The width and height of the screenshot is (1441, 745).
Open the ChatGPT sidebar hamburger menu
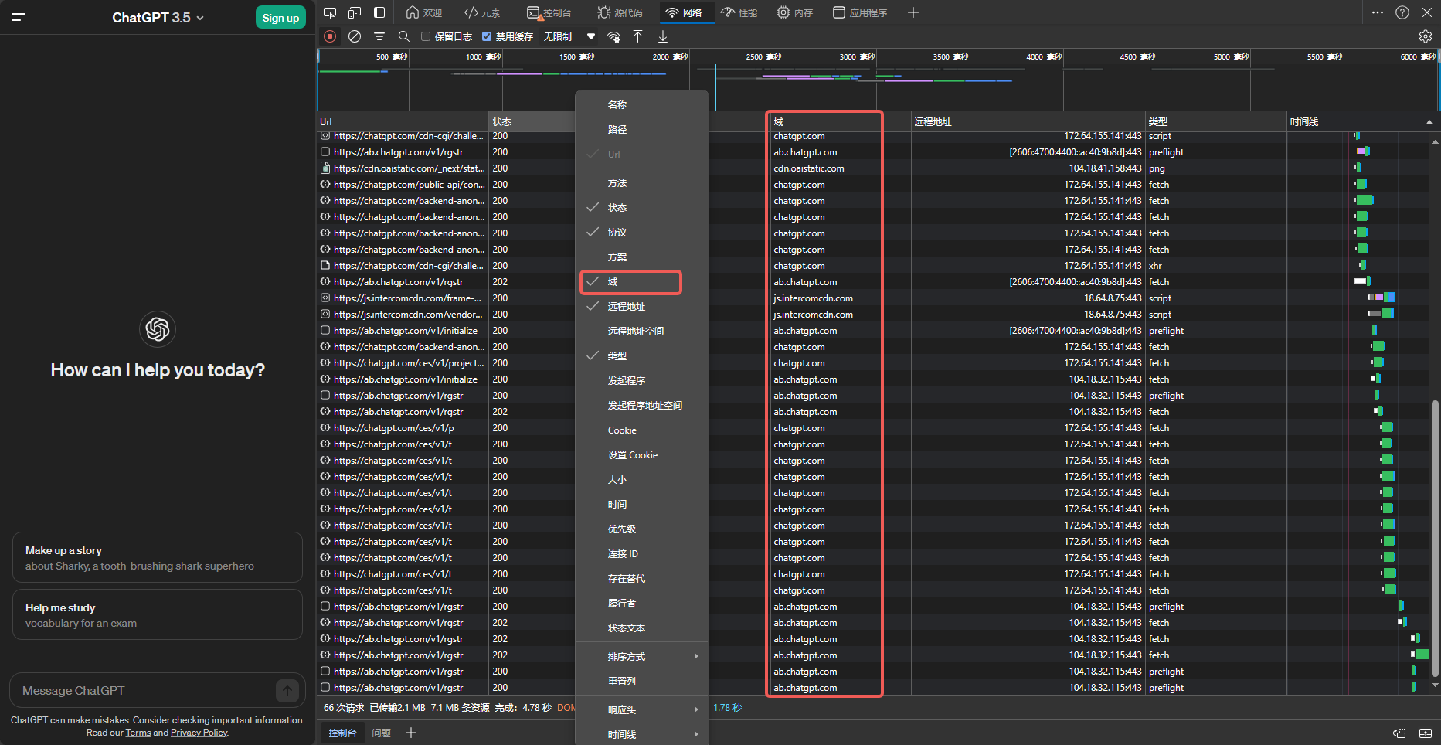coord(19,17)
